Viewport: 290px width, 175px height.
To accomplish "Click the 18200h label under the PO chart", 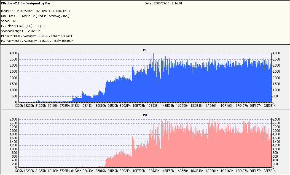I will click(29, 171).
